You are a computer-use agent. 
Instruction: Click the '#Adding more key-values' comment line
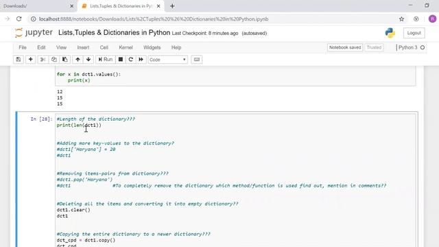tap(115, 143)
